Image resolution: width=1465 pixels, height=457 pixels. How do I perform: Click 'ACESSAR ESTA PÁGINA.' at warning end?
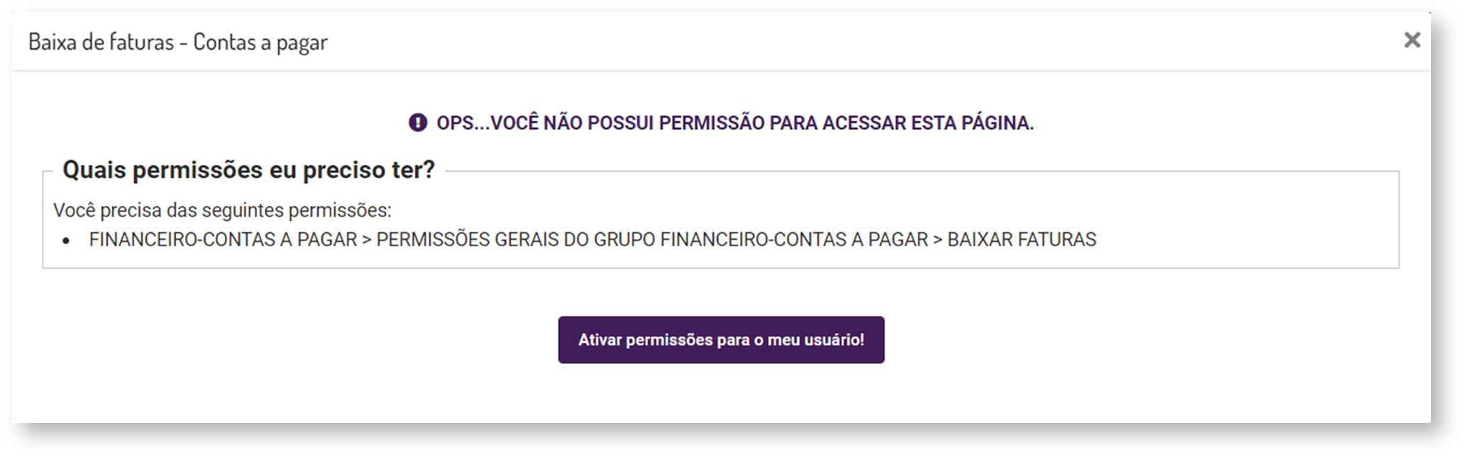pos(928,123)
